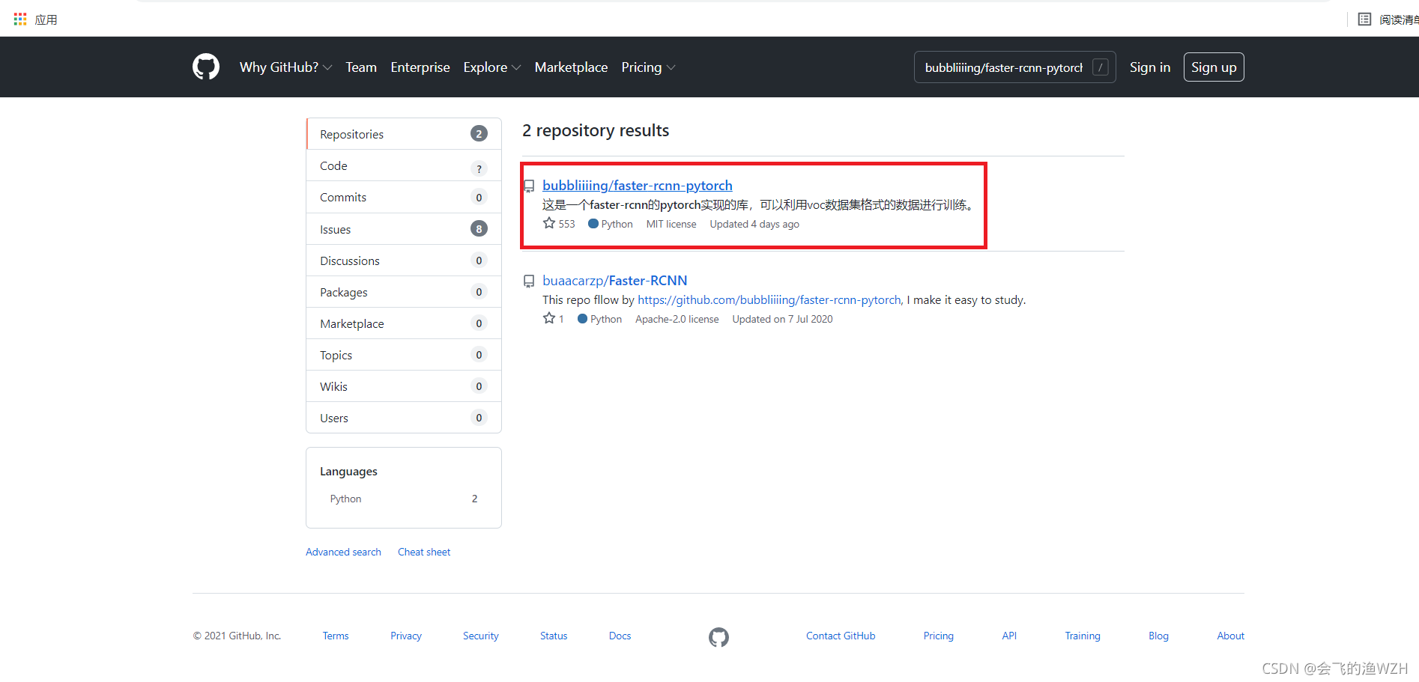1419x682 pixels.
Task: Click the slash shortcut icon in search box
Action: (1100, 67)
